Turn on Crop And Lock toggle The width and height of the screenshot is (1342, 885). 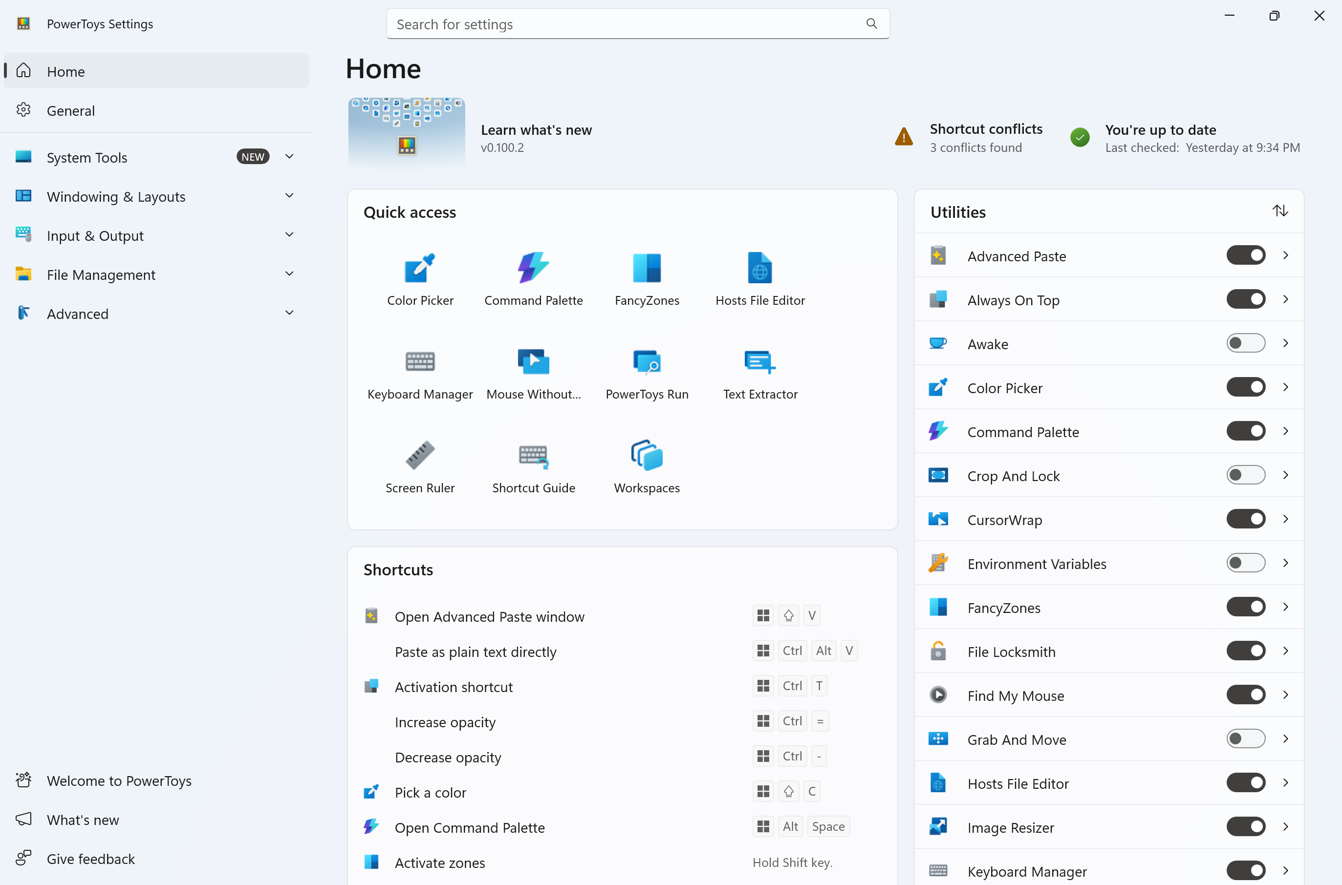click(x=1245, y=475)
